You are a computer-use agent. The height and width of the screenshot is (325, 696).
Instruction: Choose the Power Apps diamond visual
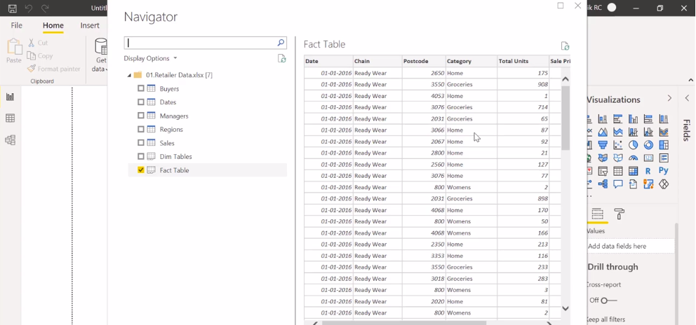(x=664, y=184)
